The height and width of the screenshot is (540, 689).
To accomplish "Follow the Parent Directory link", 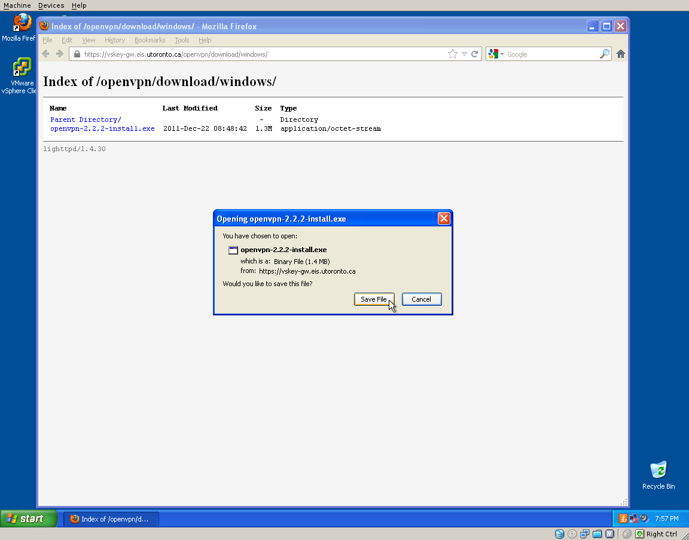I will (x=84, y=119).
